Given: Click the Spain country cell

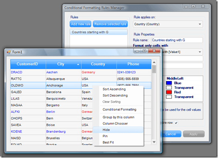Looking at the screenshot, I should click(x=87, y=92).
